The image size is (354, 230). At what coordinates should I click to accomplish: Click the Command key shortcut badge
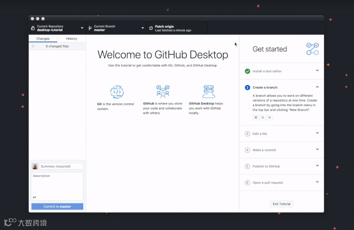click(256, 117)
